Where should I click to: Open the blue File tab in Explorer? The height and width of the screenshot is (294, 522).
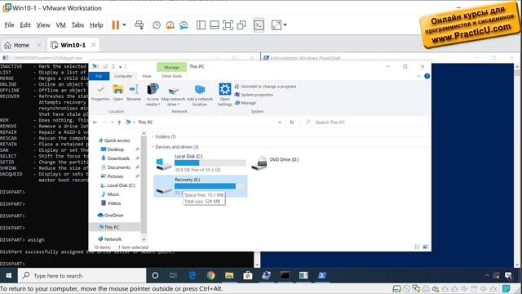coord(99,76)
